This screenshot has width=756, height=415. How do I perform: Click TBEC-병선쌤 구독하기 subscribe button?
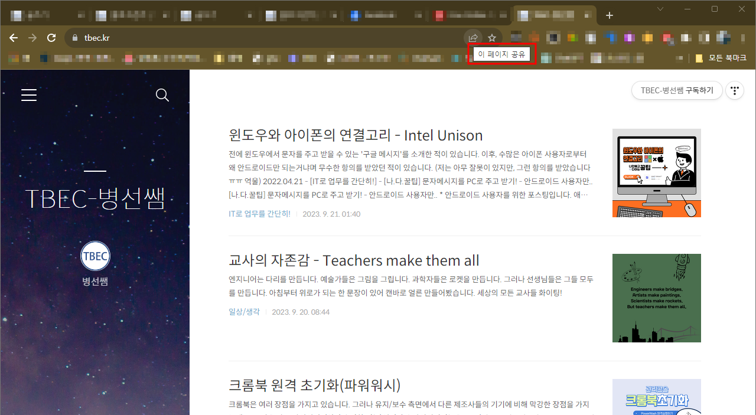[x=677, y=90]
